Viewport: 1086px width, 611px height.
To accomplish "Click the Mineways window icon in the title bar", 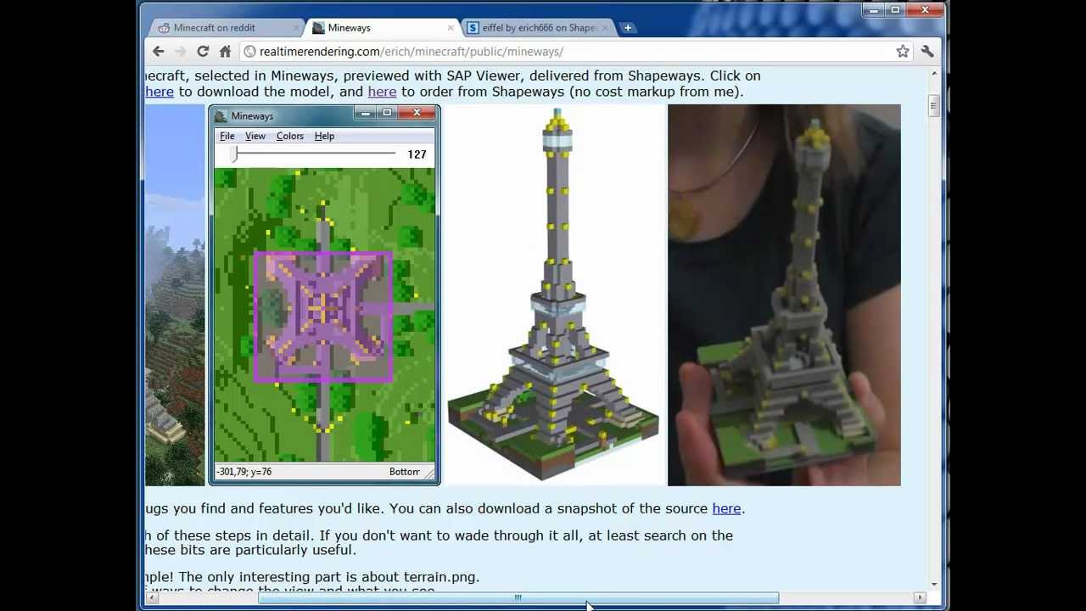I will pyautogui.click(x=221, y=115).
